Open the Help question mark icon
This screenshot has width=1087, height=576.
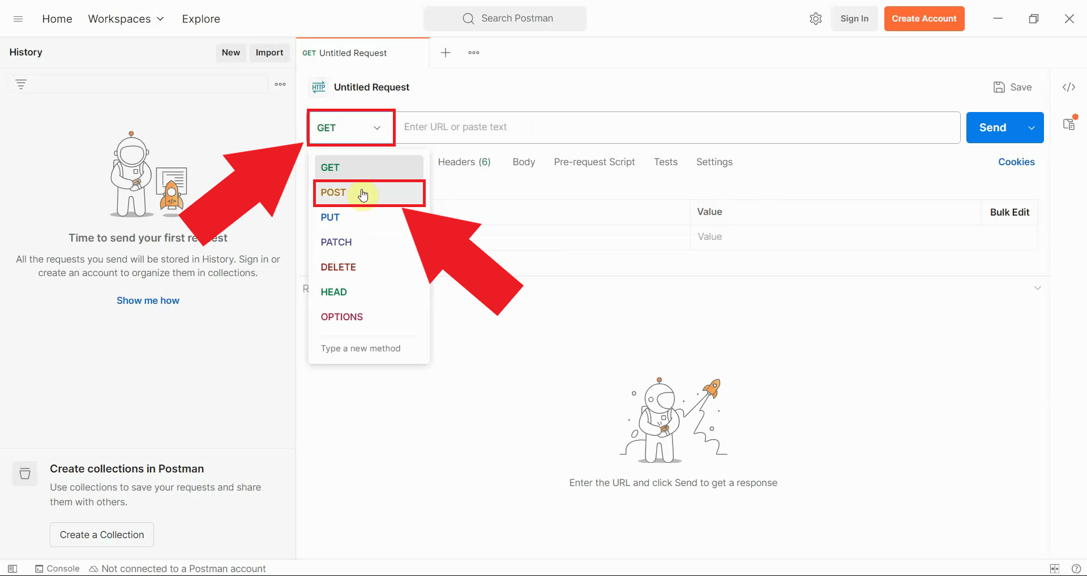pos(1076,569)
